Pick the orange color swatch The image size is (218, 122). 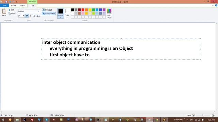(x=87, y=10)
